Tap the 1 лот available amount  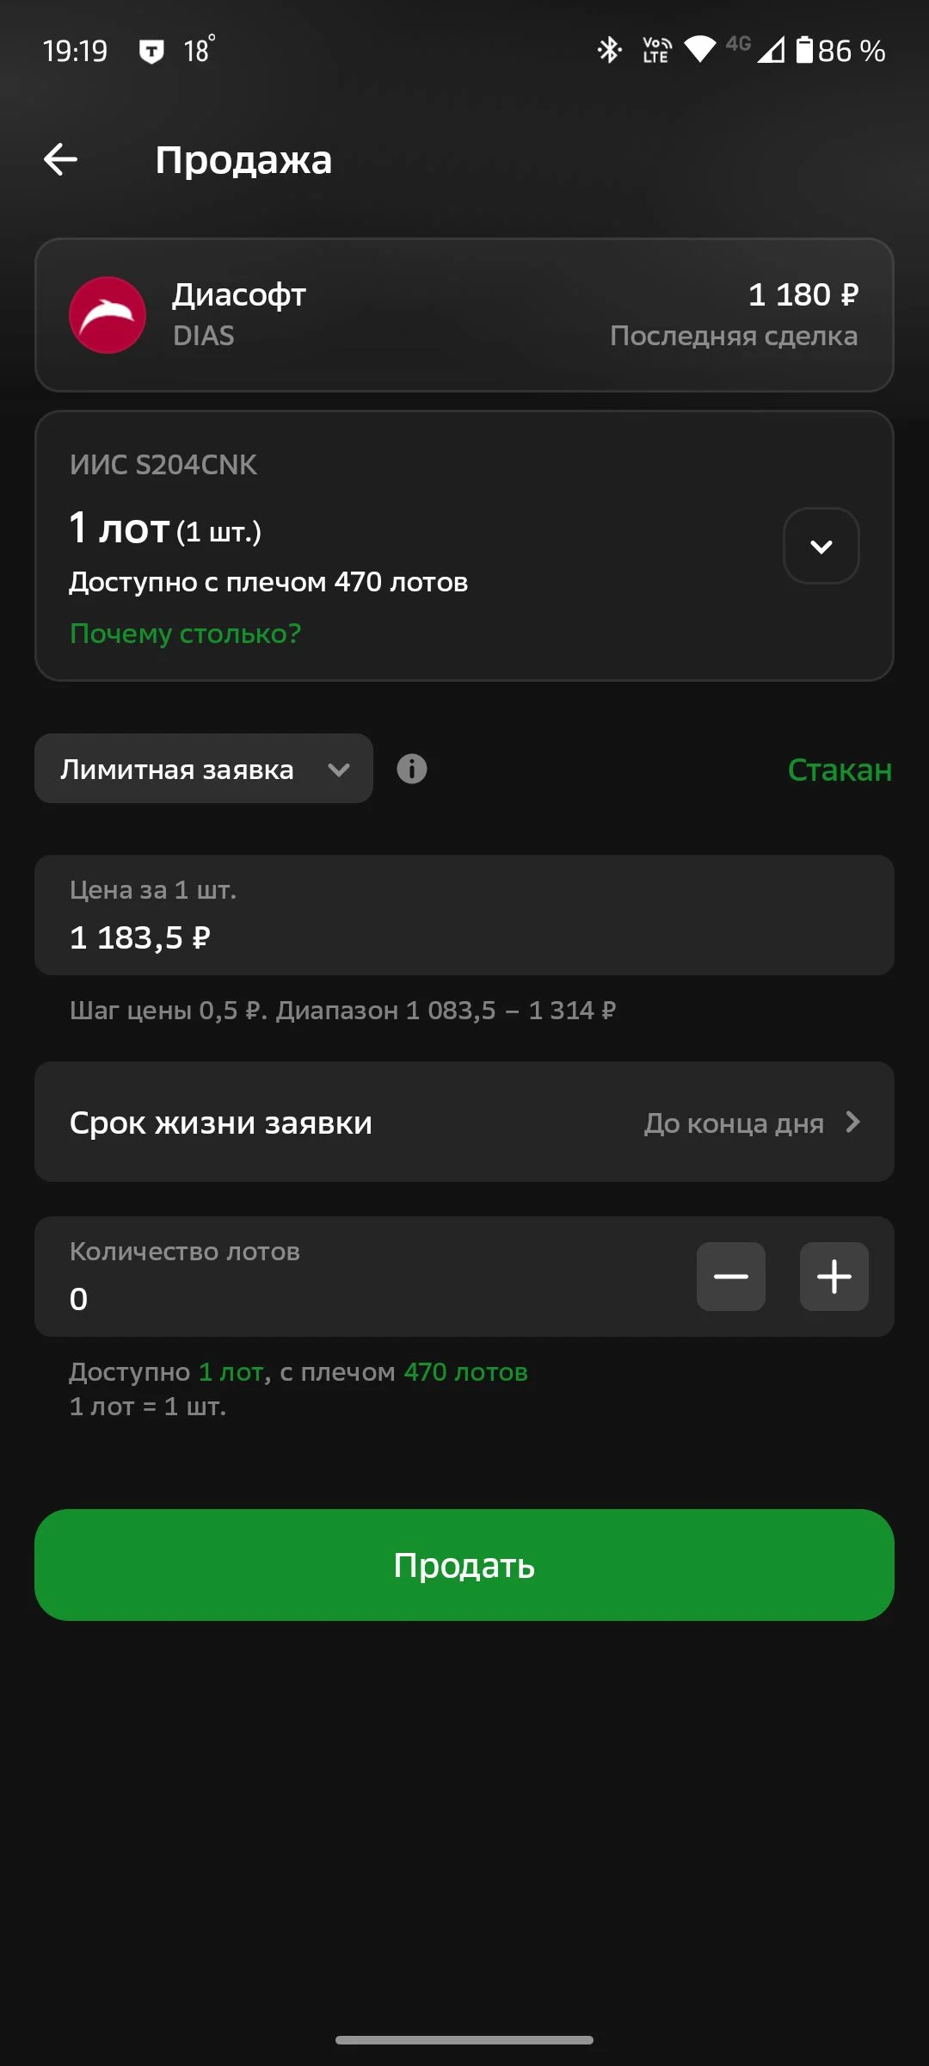(231, 1371)
